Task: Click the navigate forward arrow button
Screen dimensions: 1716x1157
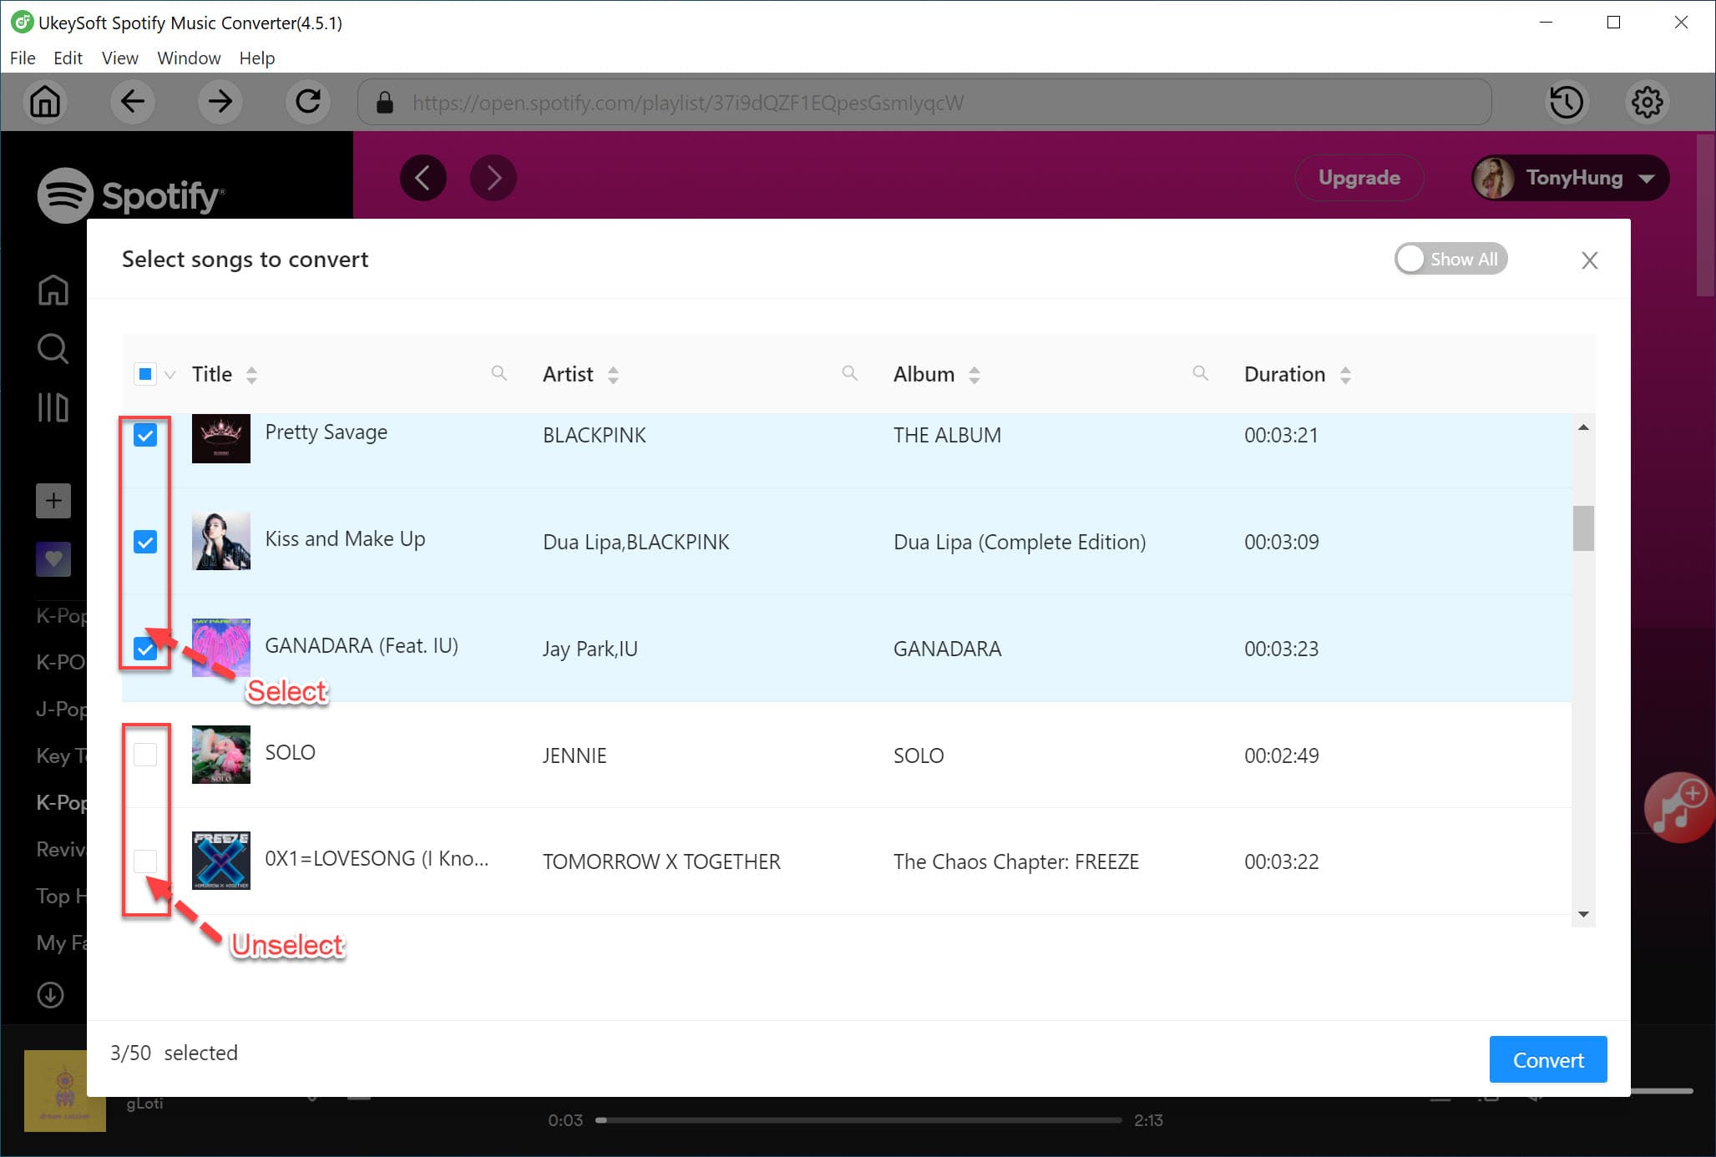Action: 220,102
